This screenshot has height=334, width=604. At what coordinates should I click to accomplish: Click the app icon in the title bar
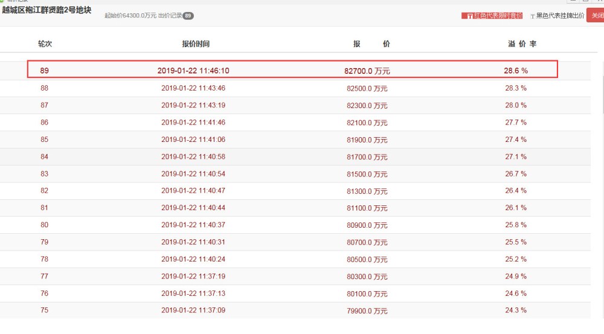pos(2,1)
